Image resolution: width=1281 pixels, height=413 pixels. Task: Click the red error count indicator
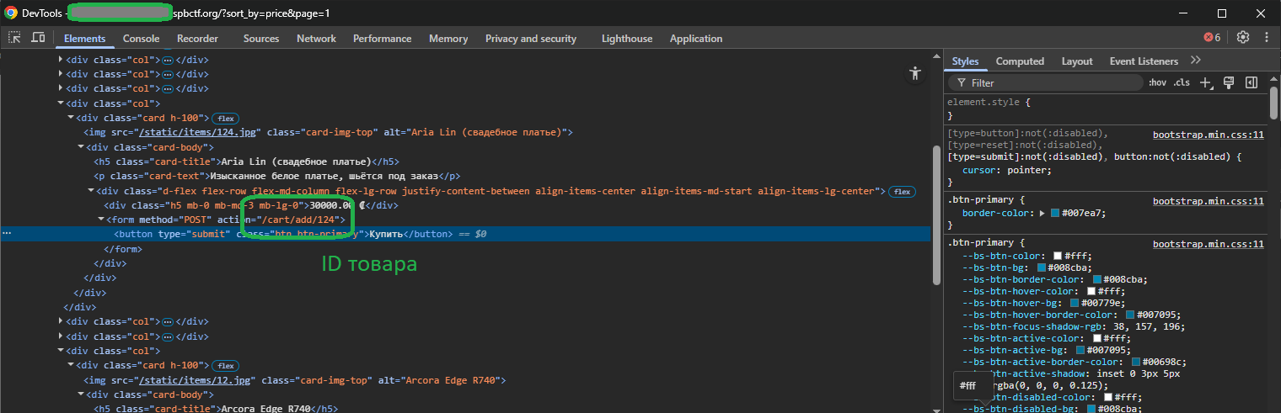(1212, 38)
